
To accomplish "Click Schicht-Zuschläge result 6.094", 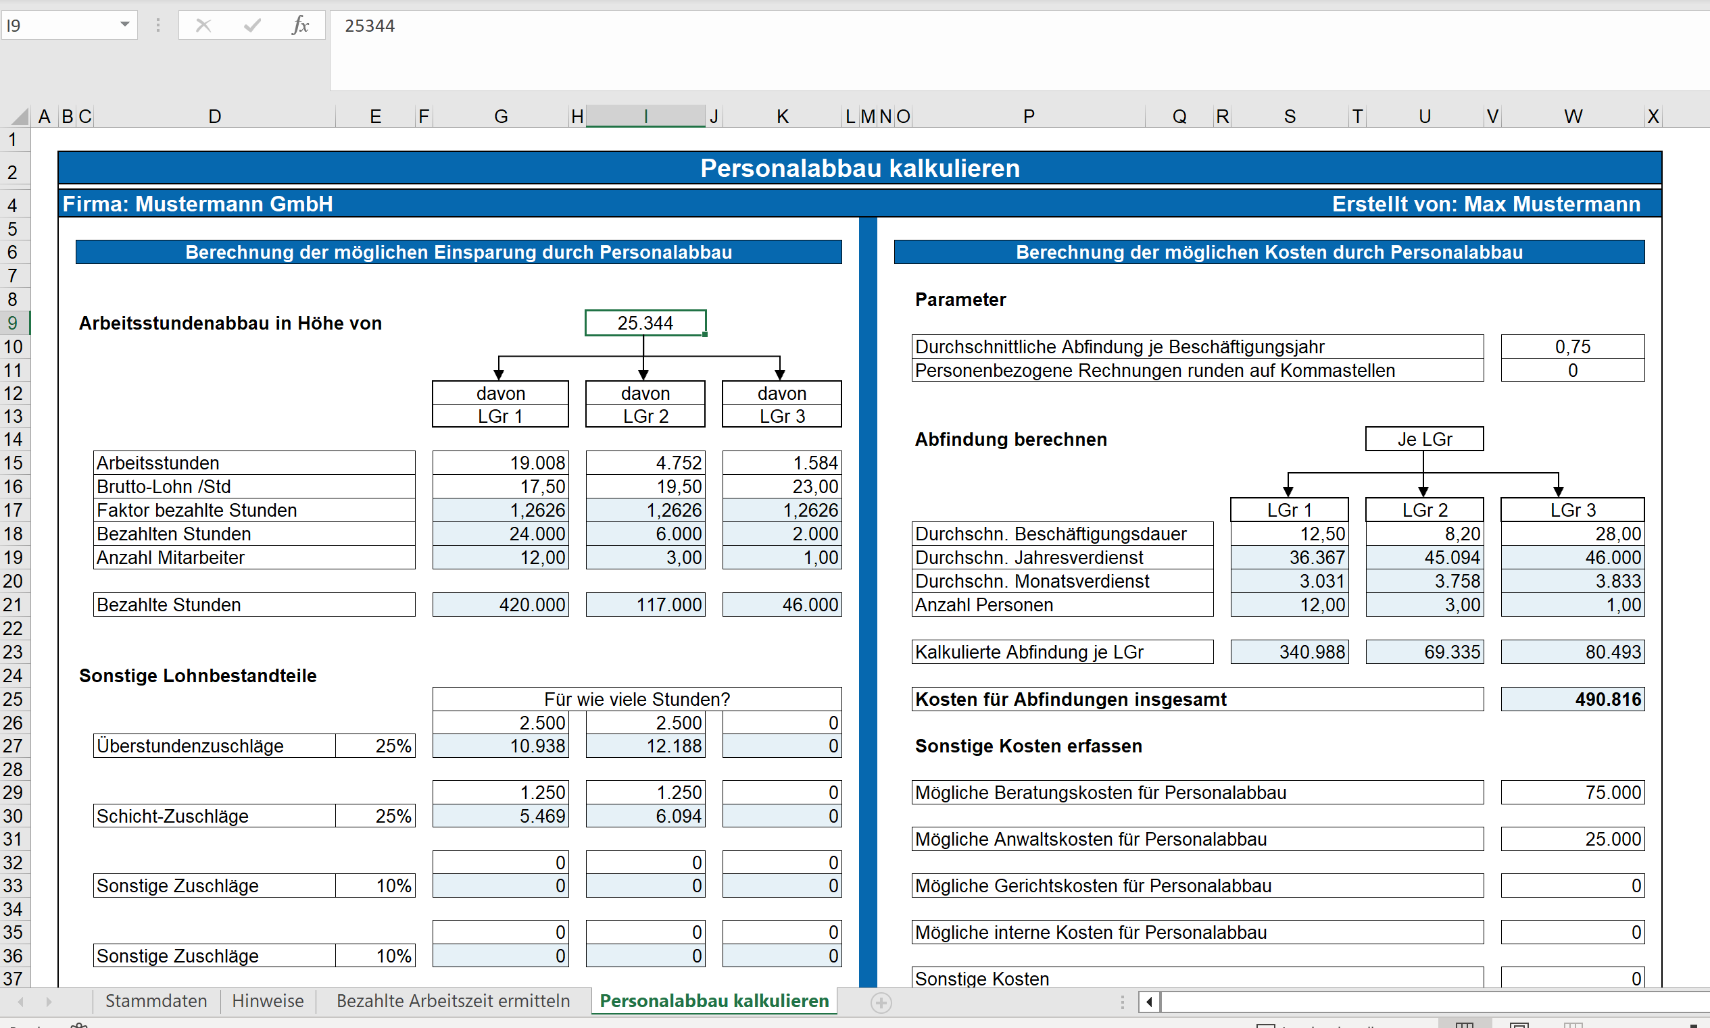I will [645, 816].
